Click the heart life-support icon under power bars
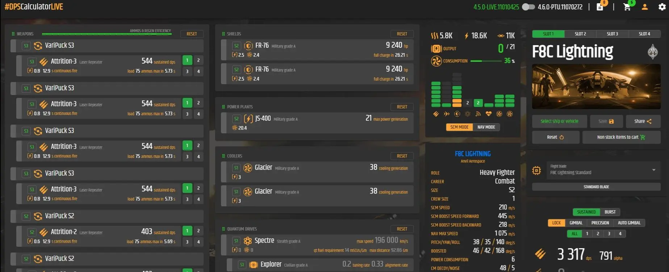Viewport: 669px width, 272px height. tap(489, 114)
